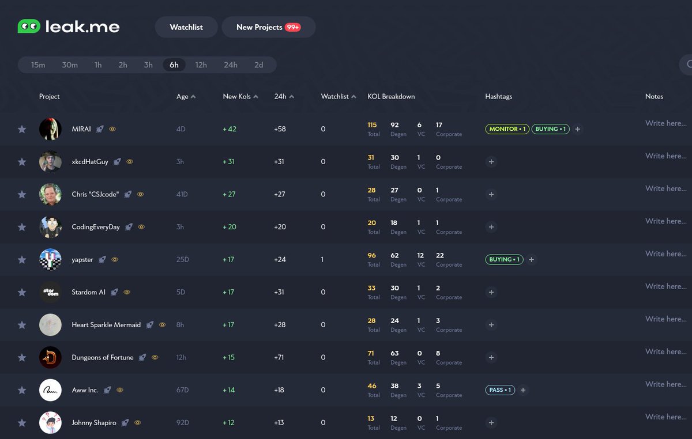
Task: Star the Johnny Shapiro project
Action: [22, 423]
